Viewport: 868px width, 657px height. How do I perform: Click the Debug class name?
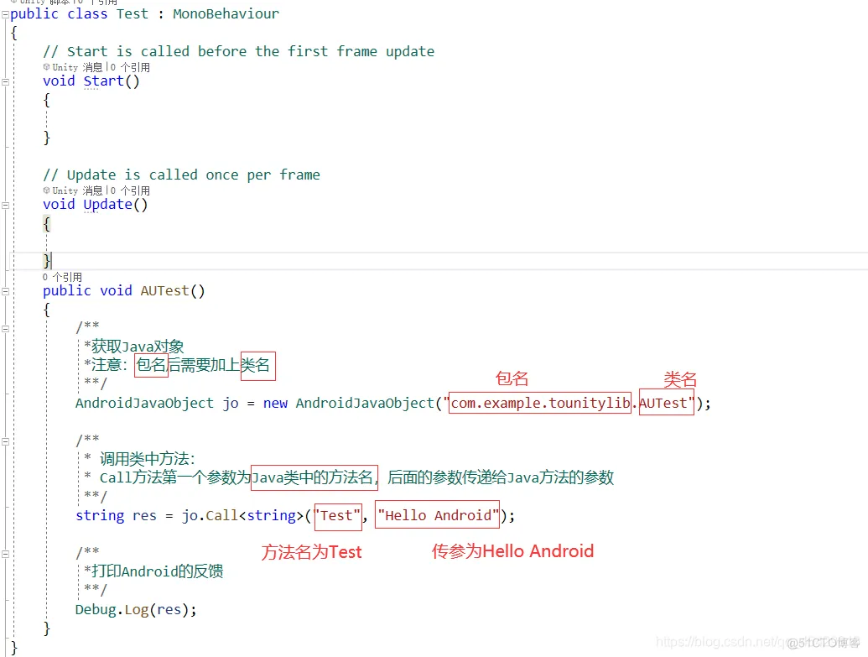click(x=96, y=610)
